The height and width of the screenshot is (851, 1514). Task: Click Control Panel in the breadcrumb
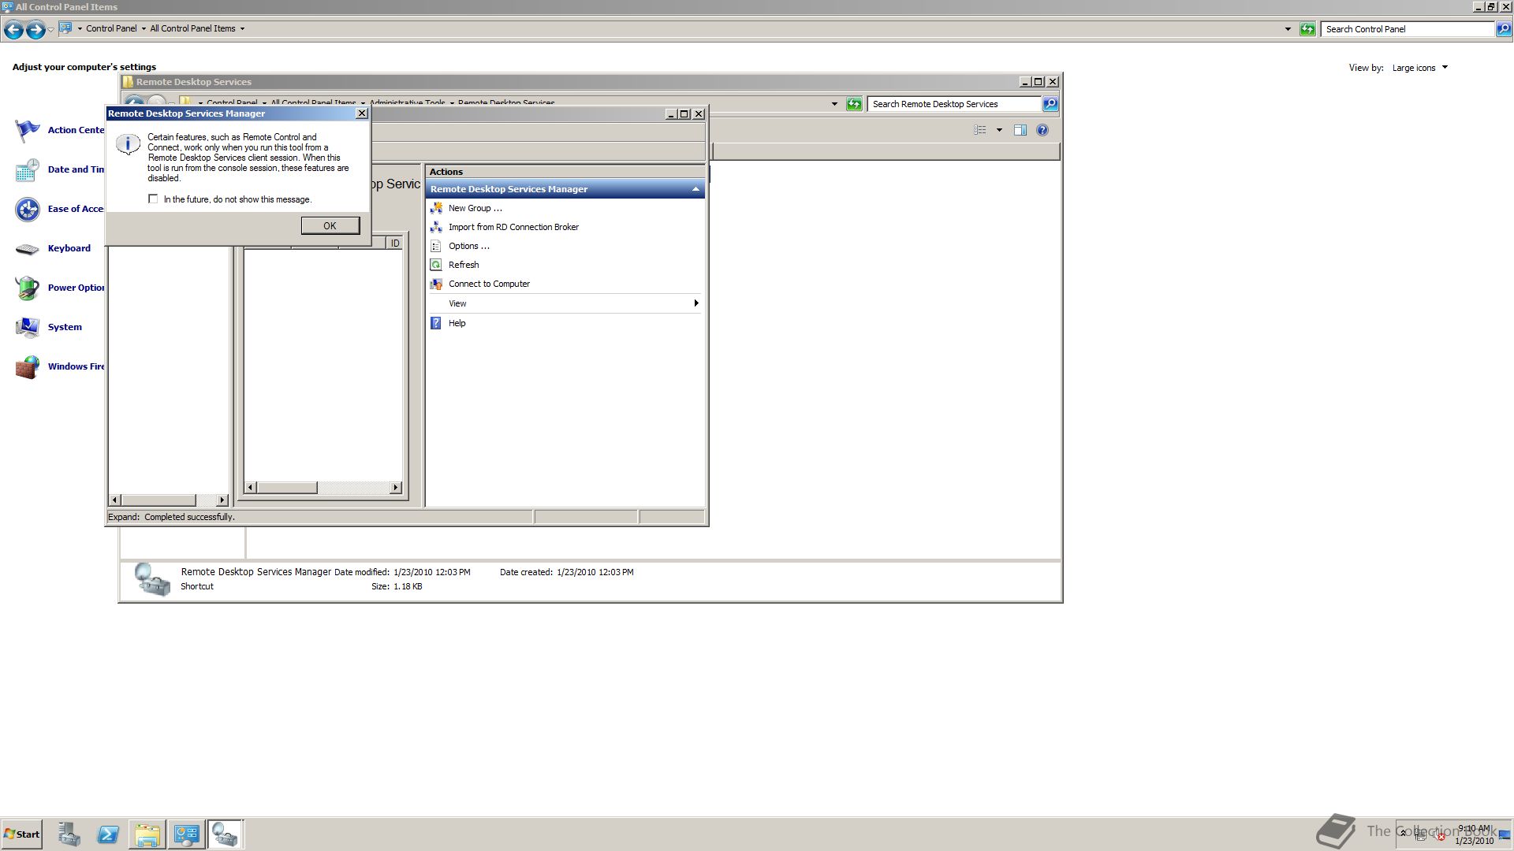[111, 28]
